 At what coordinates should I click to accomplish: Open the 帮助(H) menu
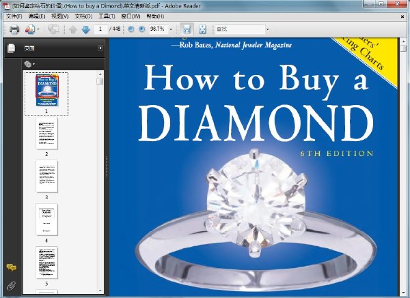click(155, 16)
